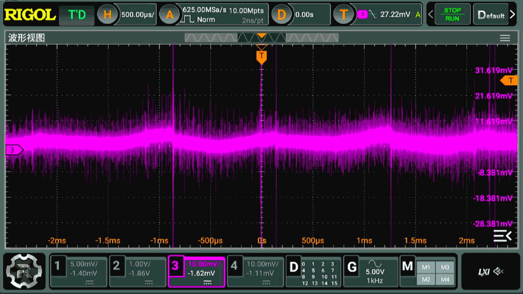This screenshot has width=523, height=294.
Task: Select the 27.22mV trigger level value
Action: (x=395, y=14)
